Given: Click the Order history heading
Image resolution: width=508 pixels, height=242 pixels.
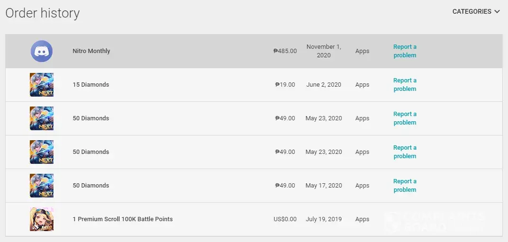Looking at the screenshot, I should pos(43,13).
